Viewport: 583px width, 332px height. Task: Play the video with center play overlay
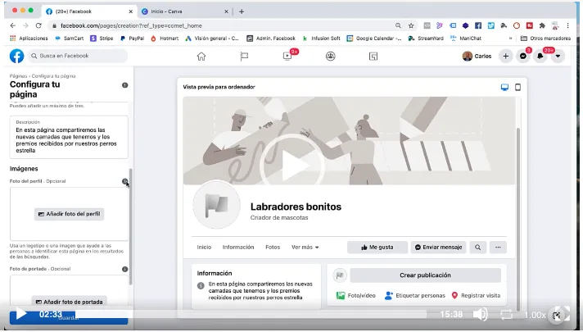point(292,166)
